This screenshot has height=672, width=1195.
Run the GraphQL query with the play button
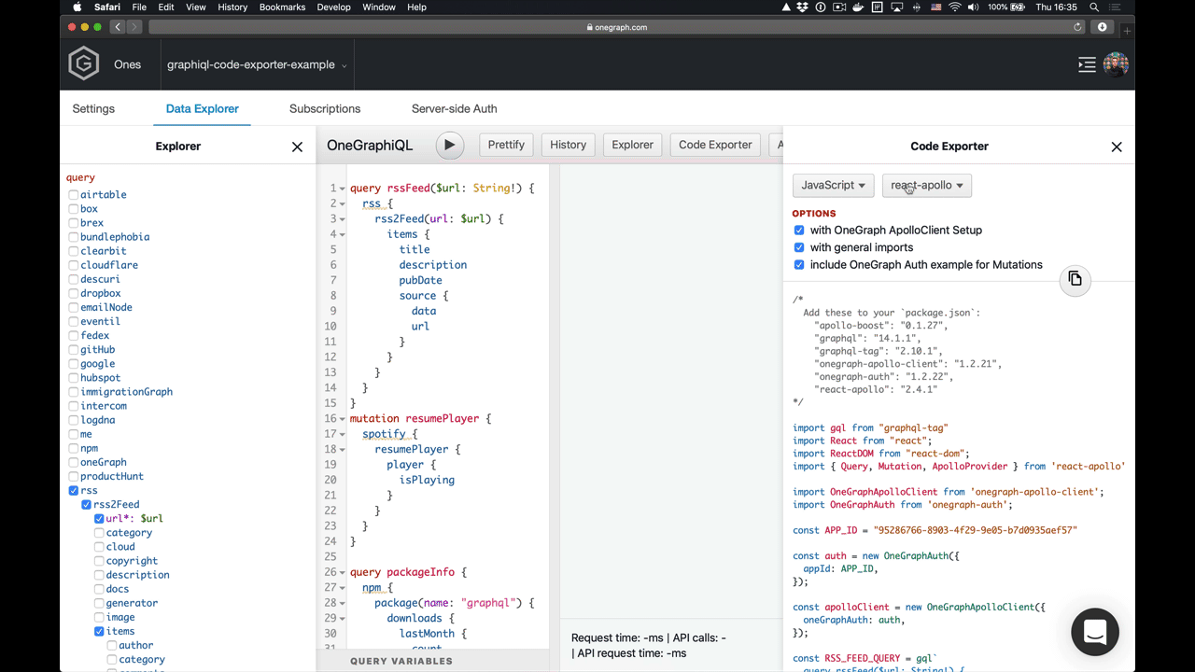pos(449,145)
